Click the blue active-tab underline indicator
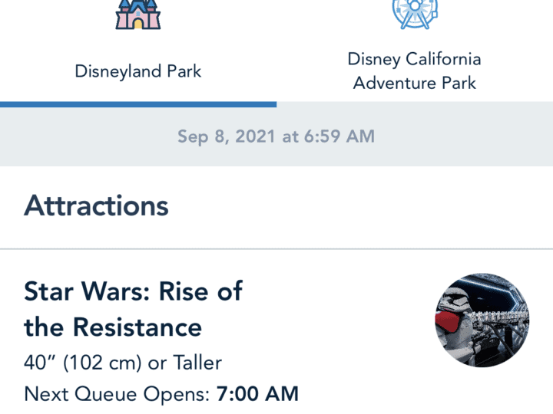Viewport: 553px width, 414px height. click(138, 104)
